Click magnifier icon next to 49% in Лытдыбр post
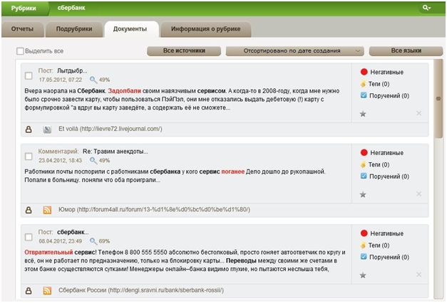447x303 pixels. pos(93,80)
